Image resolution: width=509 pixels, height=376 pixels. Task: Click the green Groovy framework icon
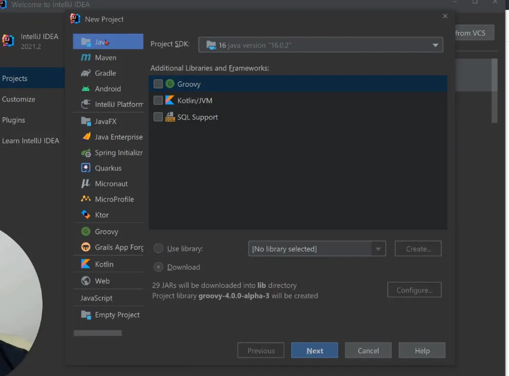coord(170,84)
